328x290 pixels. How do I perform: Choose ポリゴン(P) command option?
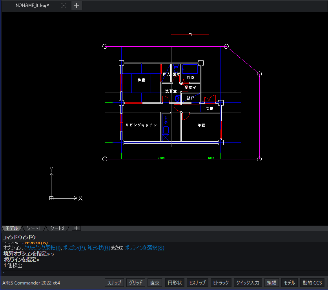(74, 248)
